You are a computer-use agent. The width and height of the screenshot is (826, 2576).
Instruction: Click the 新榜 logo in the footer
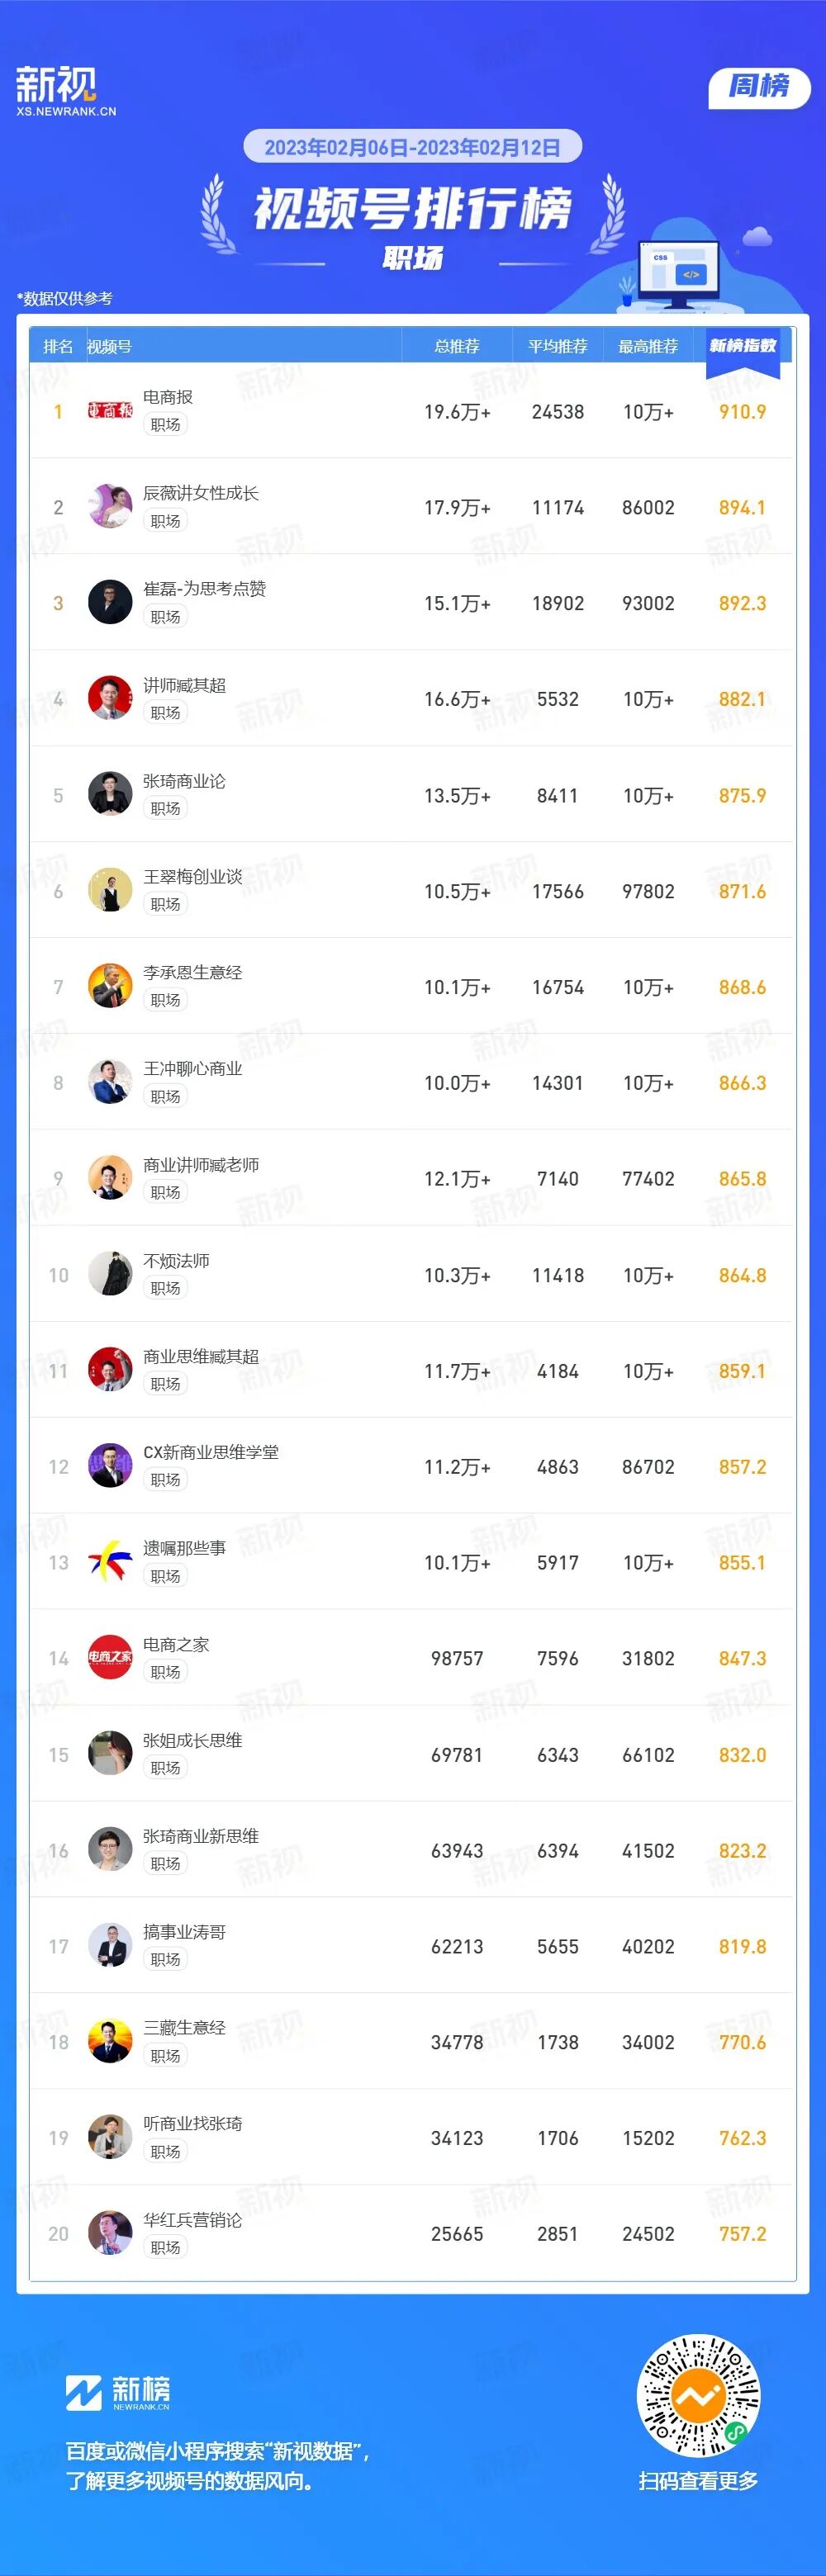point(118,2393)
